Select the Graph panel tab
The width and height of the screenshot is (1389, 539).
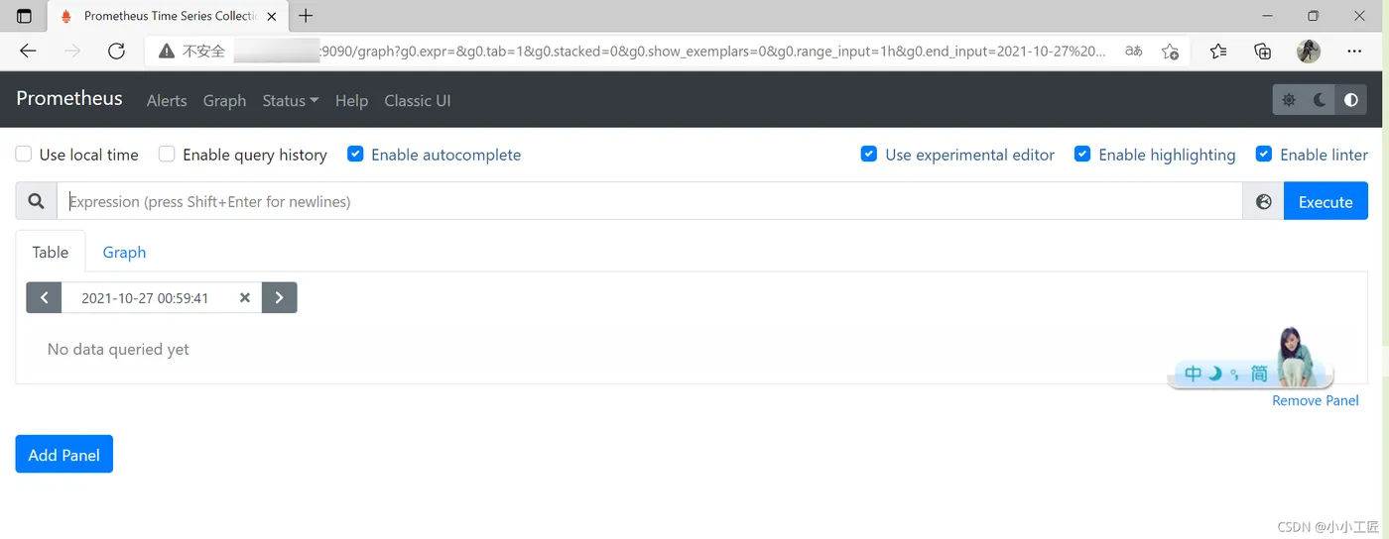(124, 252)
